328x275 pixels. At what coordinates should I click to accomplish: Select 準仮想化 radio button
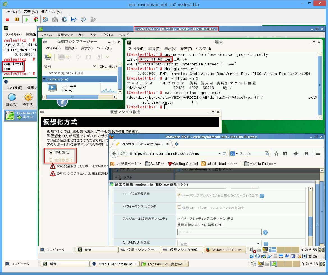click(x=51, y=152)
